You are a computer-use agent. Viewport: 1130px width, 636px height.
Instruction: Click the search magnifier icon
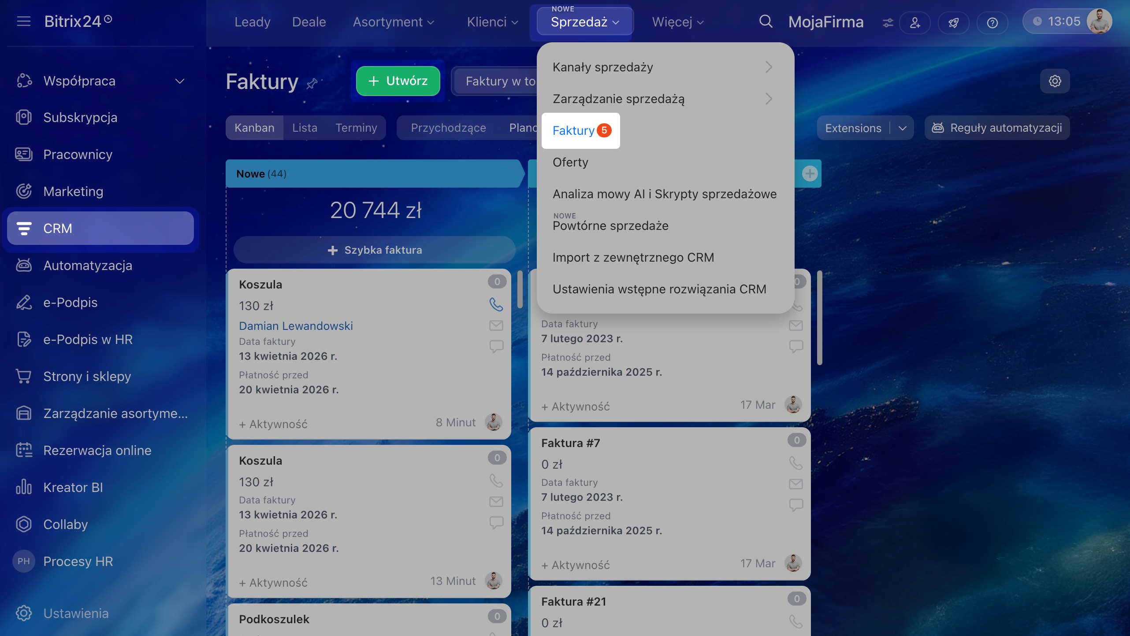coord(766,22)
